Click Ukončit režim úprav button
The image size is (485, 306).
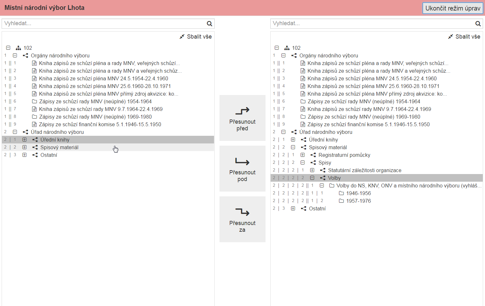tap(452, 8)
